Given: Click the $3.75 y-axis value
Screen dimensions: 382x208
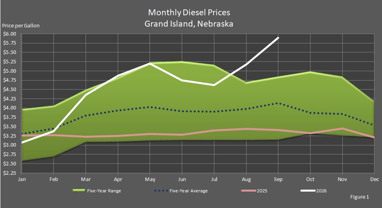Looking at the screenshot, I should 9,117.
